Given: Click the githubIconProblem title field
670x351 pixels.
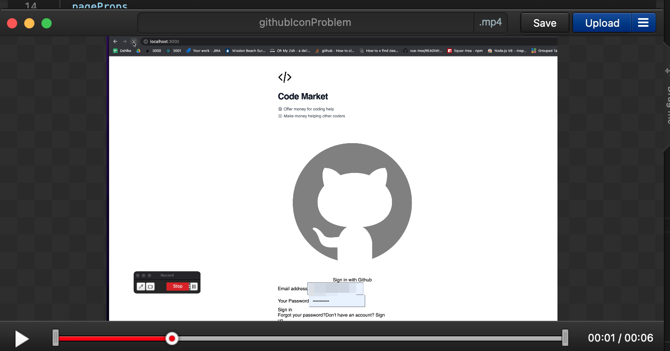Looking at the screenshot, I should [x=306, y=22].
